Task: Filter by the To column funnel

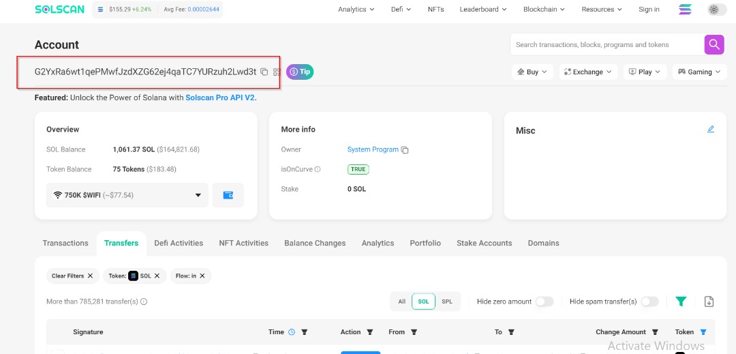Action: 511,332
